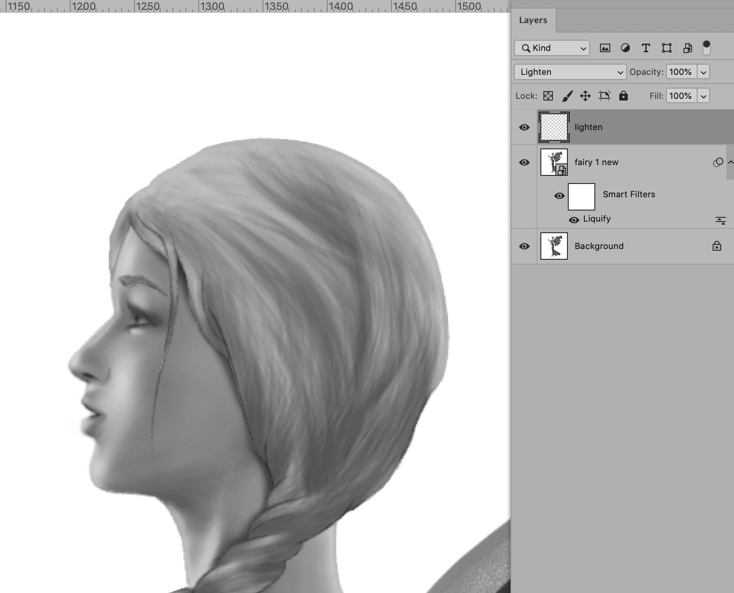734x593 pixels.
Task: Open the Fill amount slider
Action: 704,95
